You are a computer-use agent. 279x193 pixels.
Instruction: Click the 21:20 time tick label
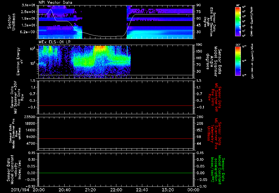pyautogui.click(x=90, y=190)
